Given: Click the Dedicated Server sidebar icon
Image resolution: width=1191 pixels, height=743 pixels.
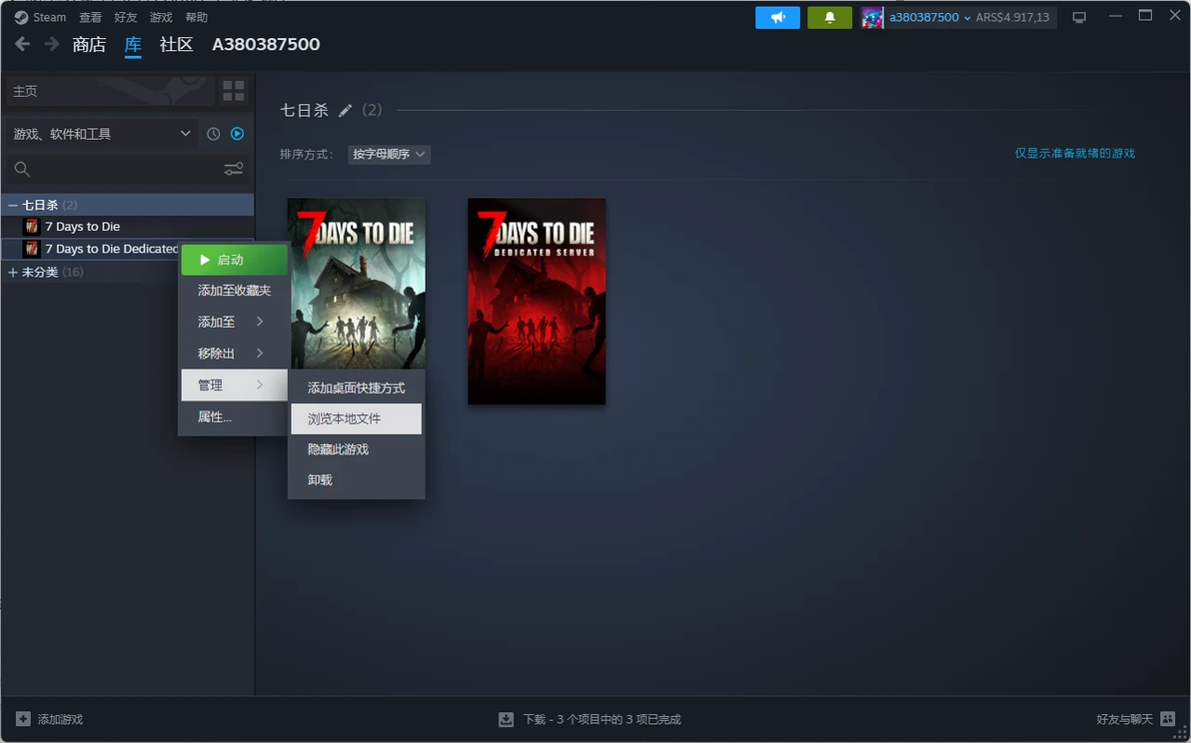Looking at the screenshot, I should [x=31, y=249].
